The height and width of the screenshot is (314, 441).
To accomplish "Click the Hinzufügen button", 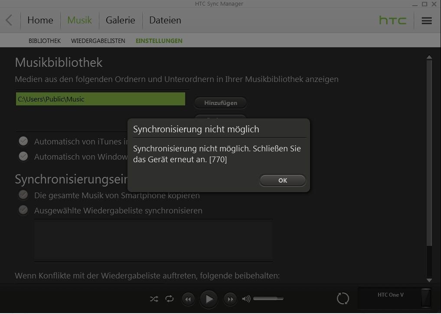I will [x=220, y=103].
